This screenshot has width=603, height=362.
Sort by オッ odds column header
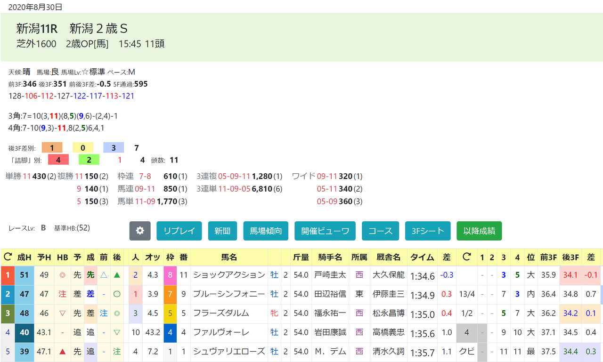point(152,257)
